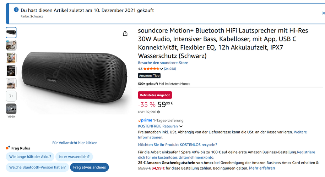Click 'Für Vollansicht hier klicken' link
This screenshot has width=325, height=177.
pyautogui.click(x=75, y=143)
